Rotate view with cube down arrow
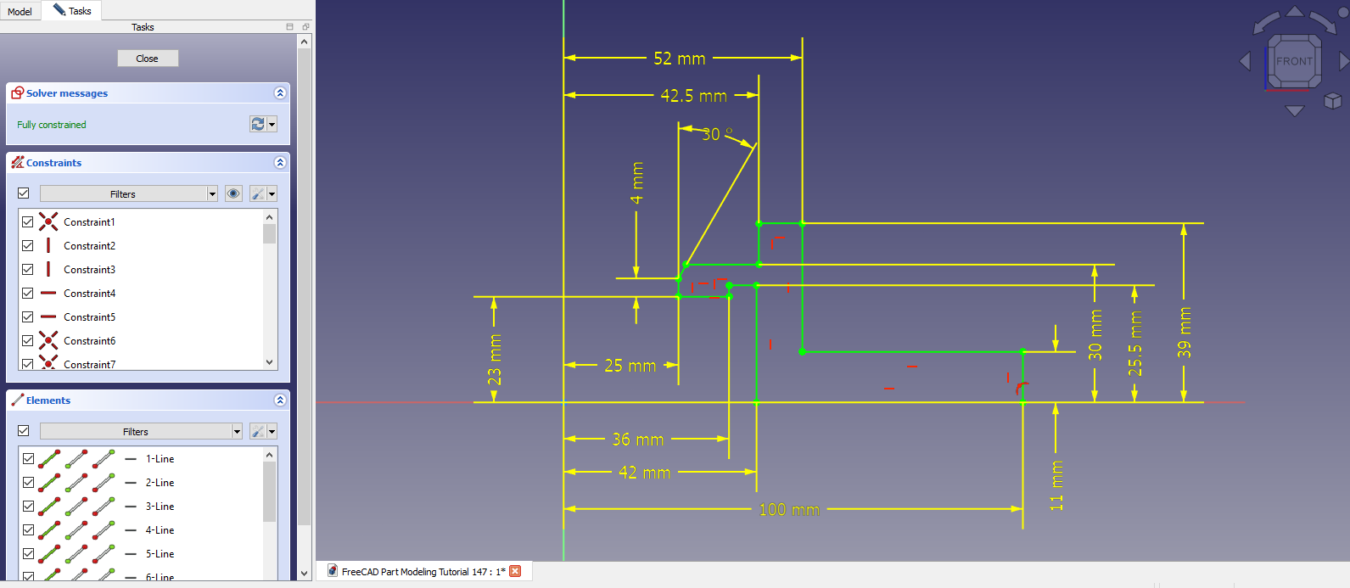The image size is (1350, 588). tap(1294, 110)
